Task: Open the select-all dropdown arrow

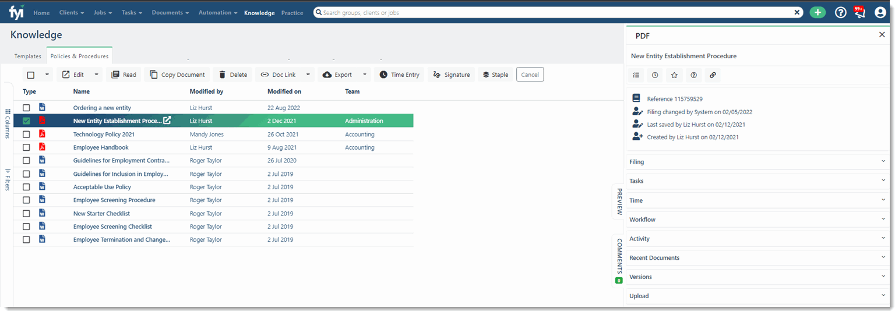Action: coord(47,75)
